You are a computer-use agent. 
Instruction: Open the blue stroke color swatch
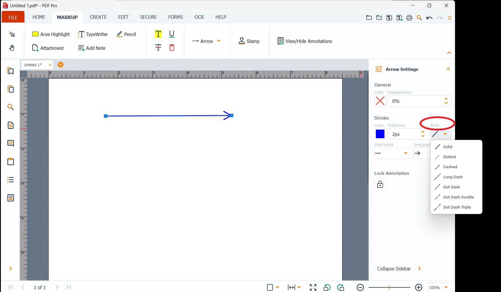pos(380,134)
